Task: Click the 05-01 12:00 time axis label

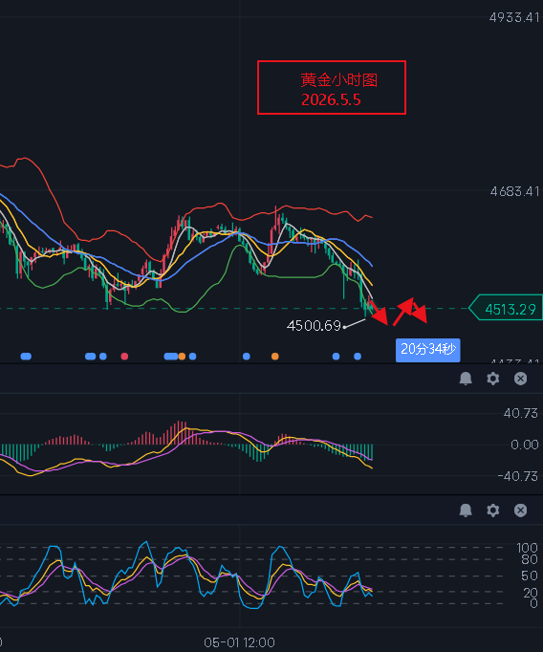Action: (x=240, y=642)
